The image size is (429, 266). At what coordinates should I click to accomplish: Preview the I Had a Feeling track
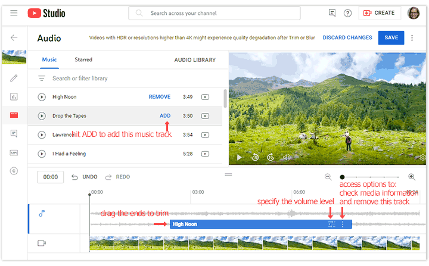[42, 154]
